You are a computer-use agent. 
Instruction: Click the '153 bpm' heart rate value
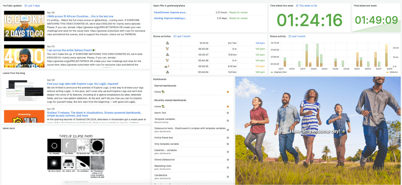[x=260, y=66]
